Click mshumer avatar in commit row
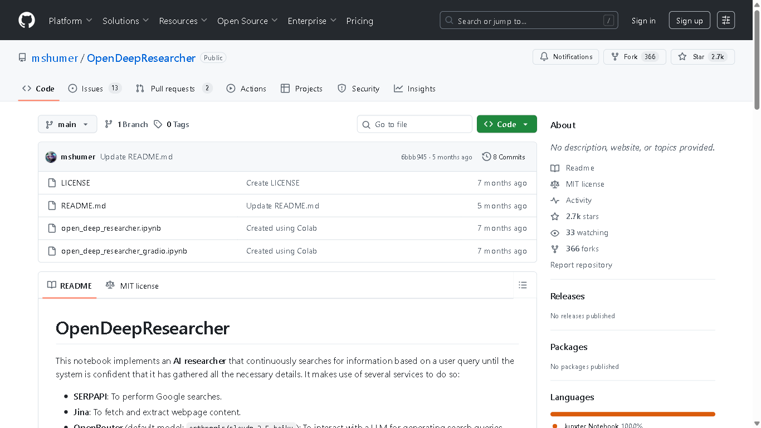 tap(51, 157)
